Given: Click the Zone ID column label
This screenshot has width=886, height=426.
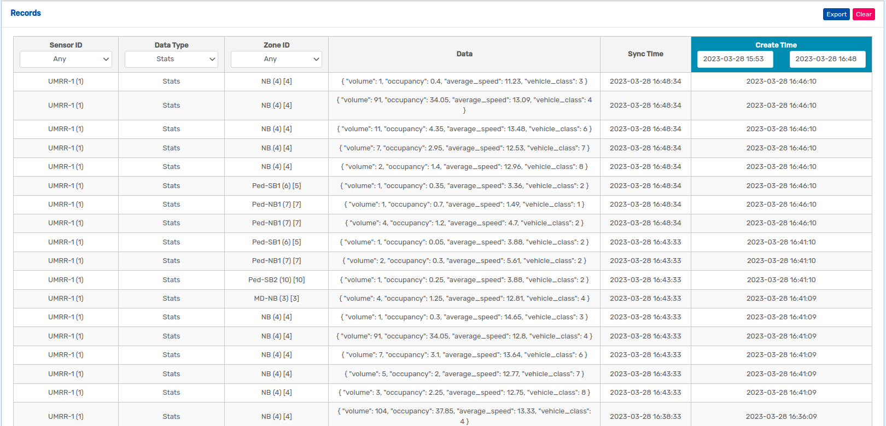Looking at the screenshot, I should pos(276,45).
